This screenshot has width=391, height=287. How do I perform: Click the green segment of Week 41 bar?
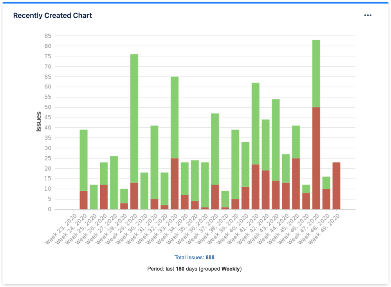[x=256, y=124]
